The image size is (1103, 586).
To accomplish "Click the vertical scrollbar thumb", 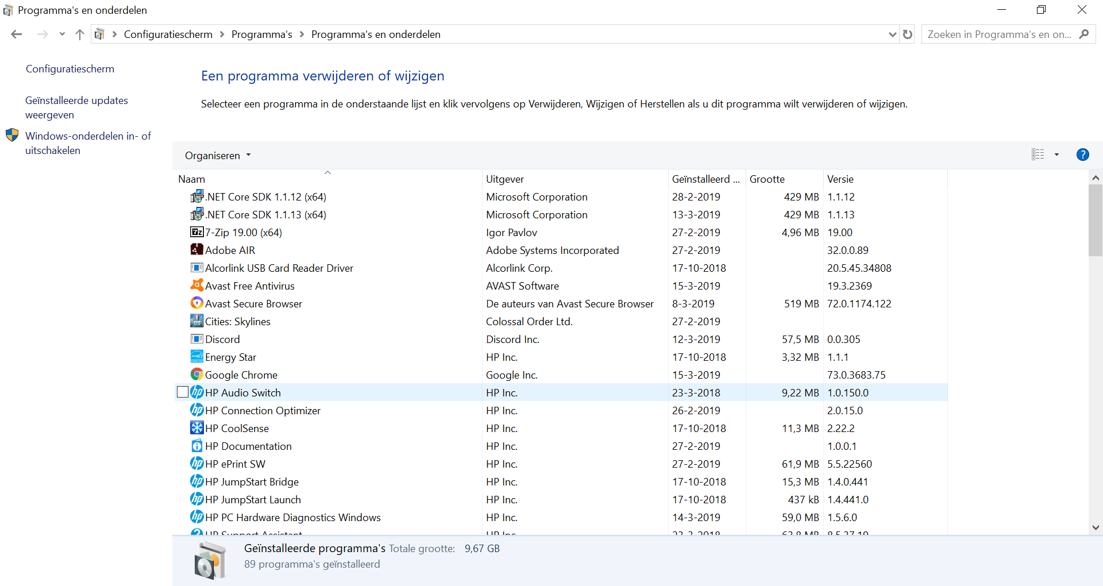I will coord(1095,220).
